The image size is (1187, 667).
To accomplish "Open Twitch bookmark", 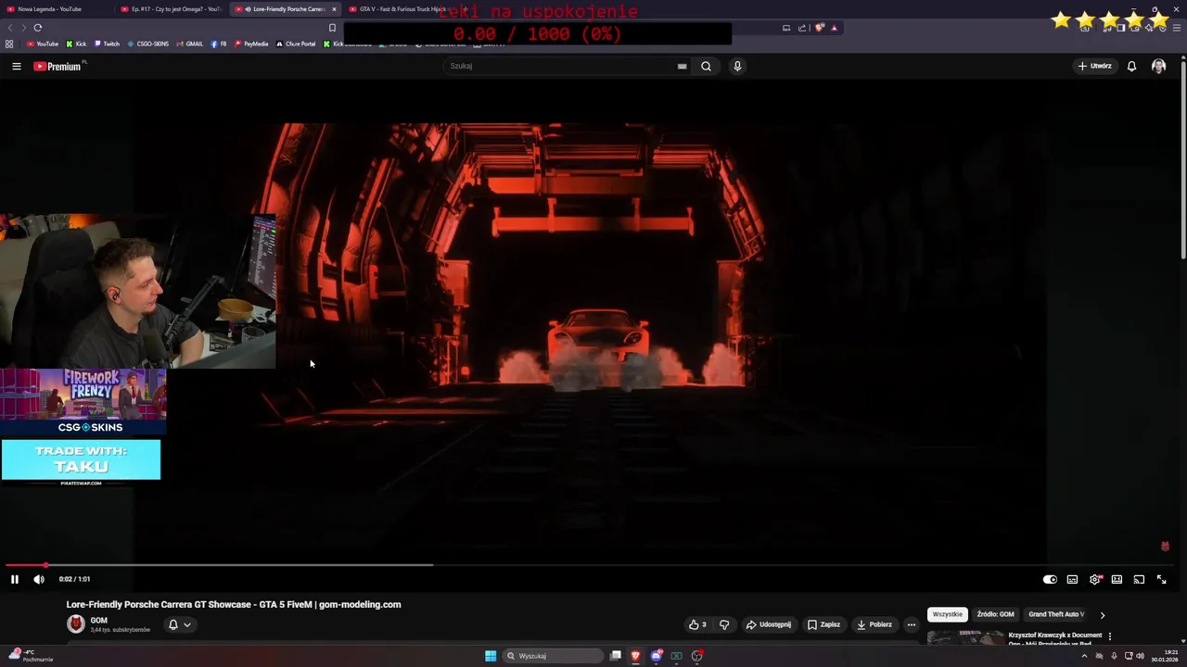I will (x=107, y=44).
